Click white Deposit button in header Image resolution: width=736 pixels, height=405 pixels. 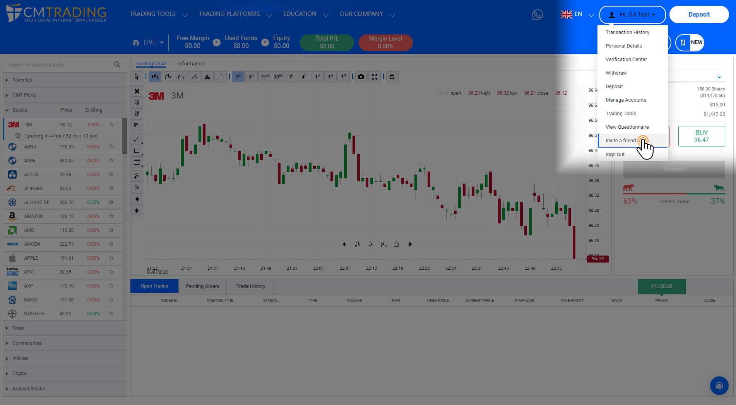pos(699,15)
